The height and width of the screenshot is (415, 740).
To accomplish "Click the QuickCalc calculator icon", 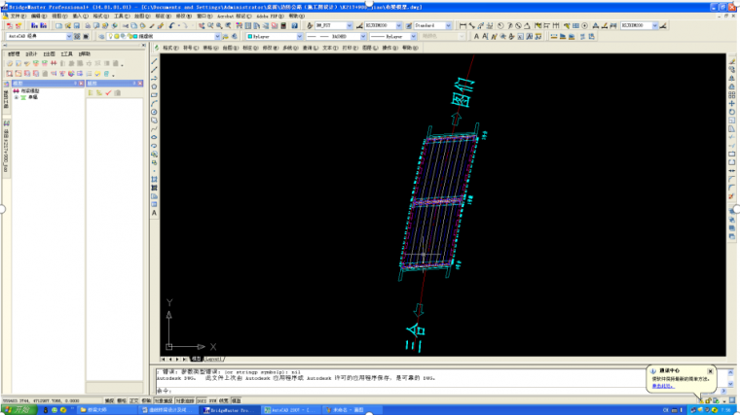I will point(283,25).
